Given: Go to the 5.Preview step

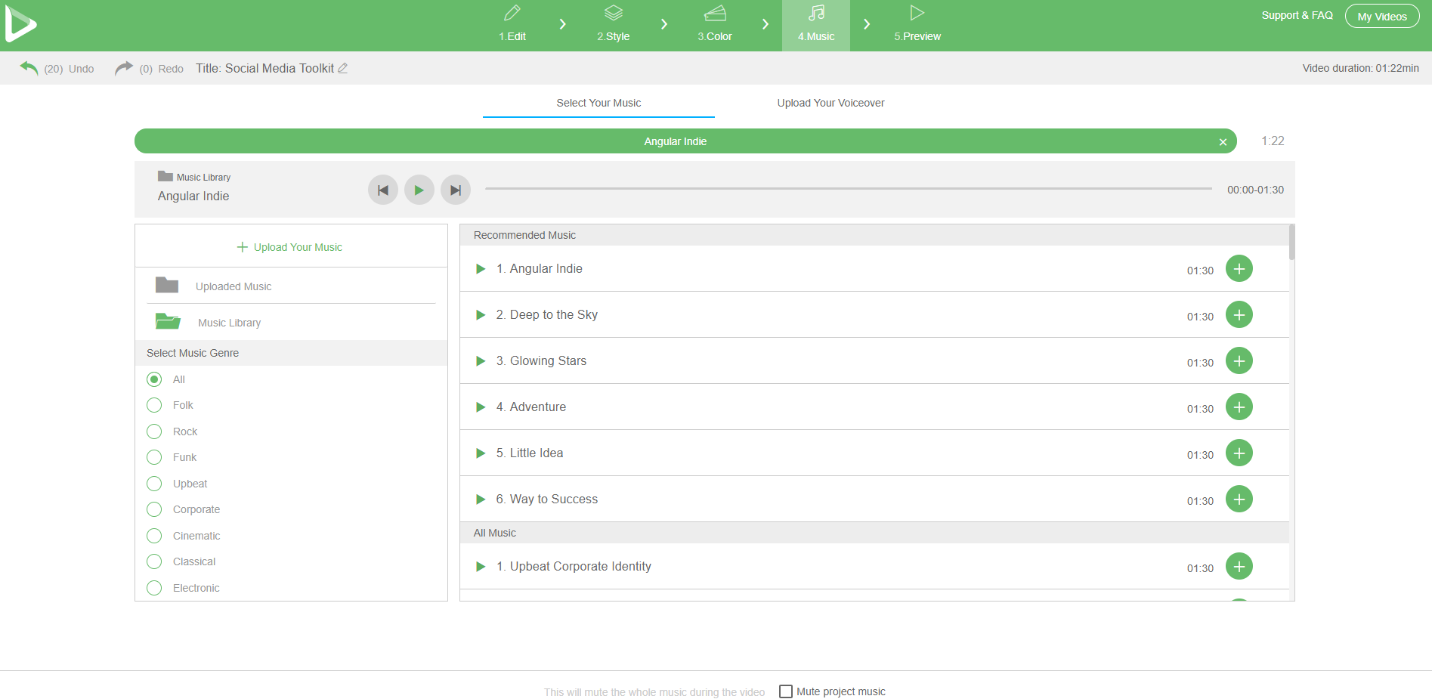Looking at the screenshot, I should coord(917,24).
